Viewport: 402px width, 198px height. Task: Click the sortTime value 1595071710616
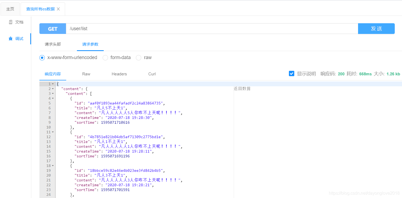coord(115,122)
